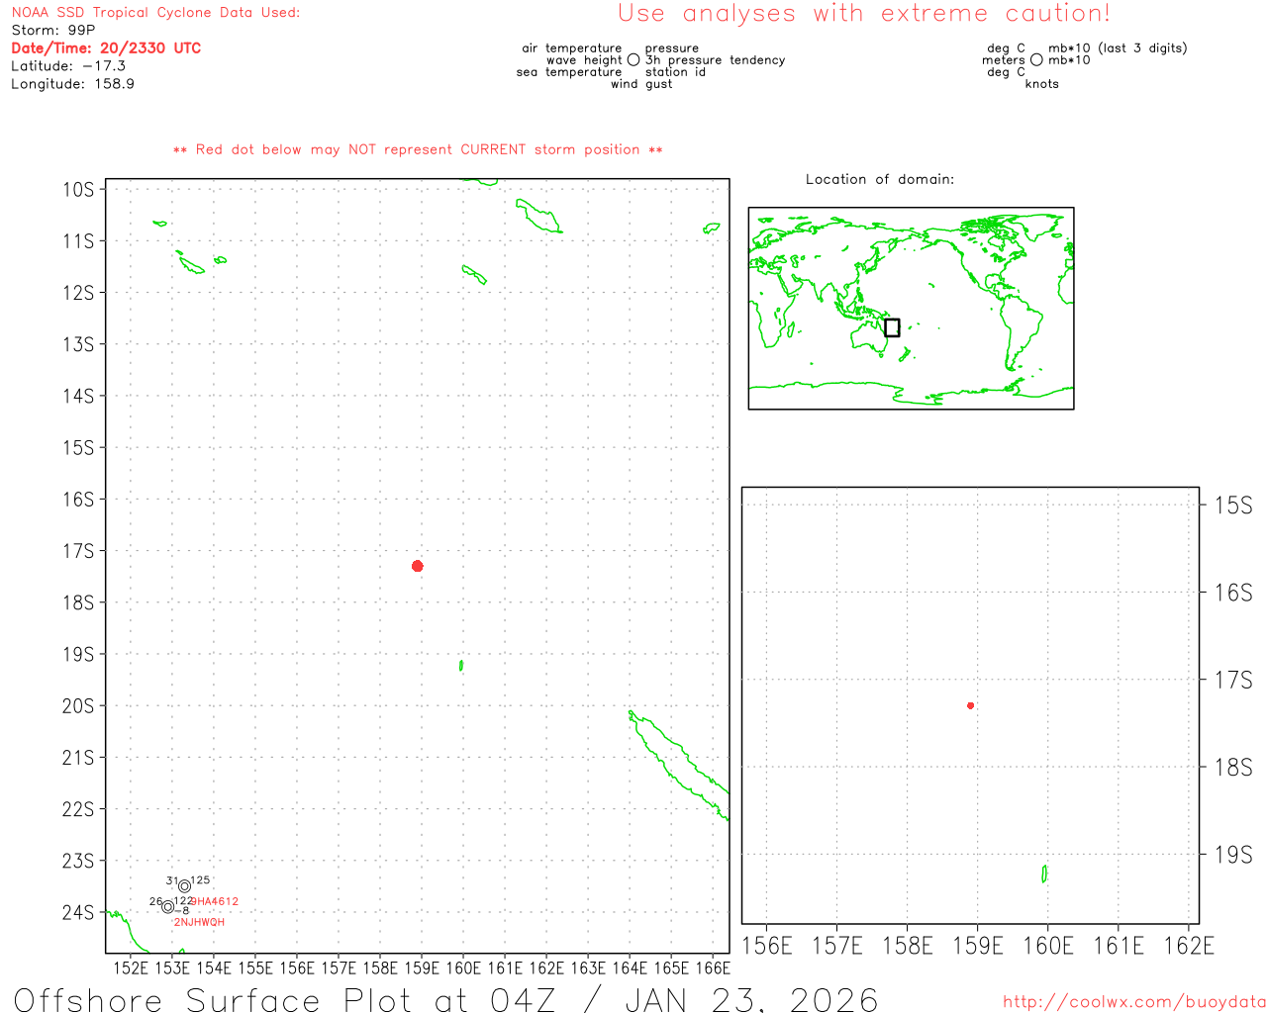Click the 'Location of domain:' caption
The width and height of the screenshot is (1267, 1013).
point(880,179)
